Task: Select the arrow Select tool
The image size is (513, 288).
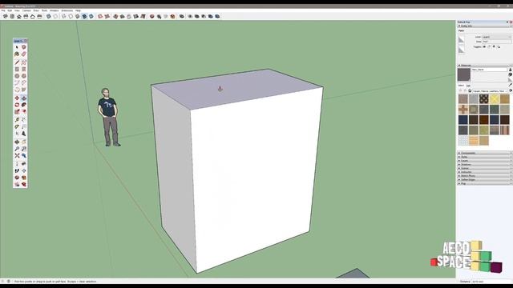Action: click(17, 47)
